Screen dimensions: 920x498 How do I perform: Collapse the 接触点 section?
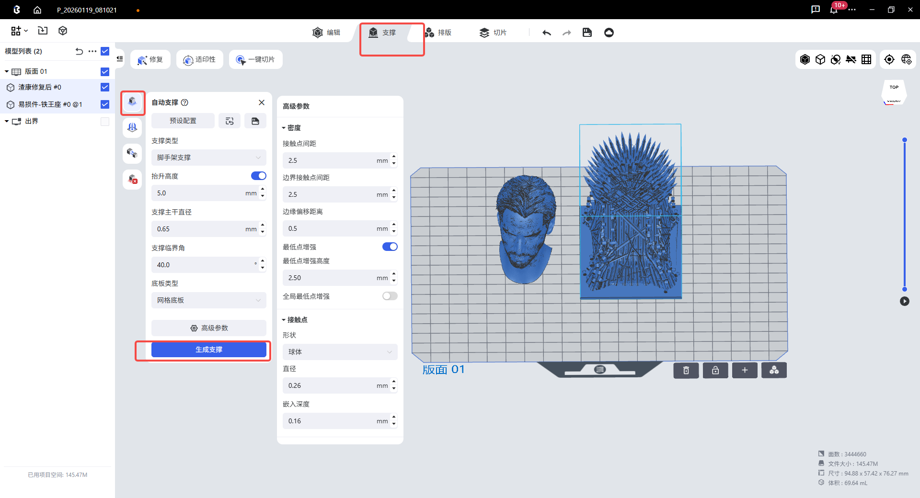pyautogui.click(x=284, y=320)
